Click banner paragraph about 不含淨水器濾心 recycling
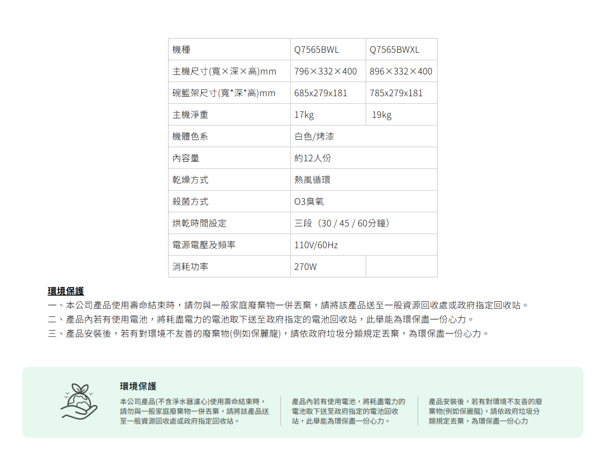The image size is (604, 456). [x=194, y=411]
